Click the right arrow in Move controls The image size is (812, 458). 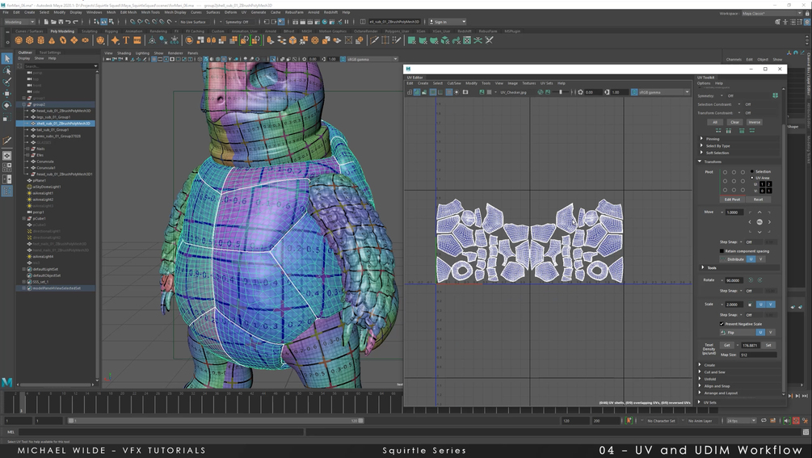pyautogui.click(x=769, y=222)
